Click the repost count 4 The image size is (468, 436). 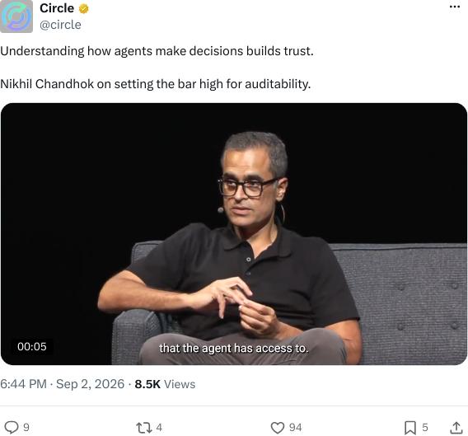[x=159, y=427]
